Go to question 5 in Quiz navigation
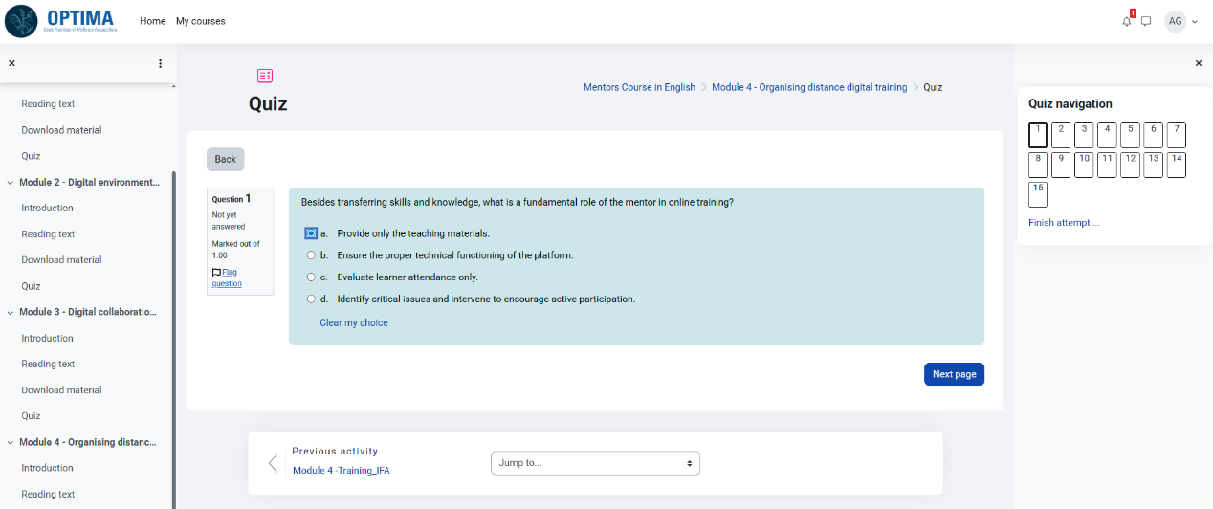1213x509 pixels. 1130,136
